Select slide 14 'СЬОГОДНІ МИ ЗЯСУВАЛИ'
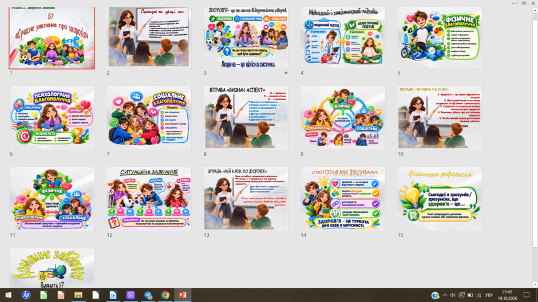The height and width of the screenshot is (302, 538). click(x=342, y=199)
